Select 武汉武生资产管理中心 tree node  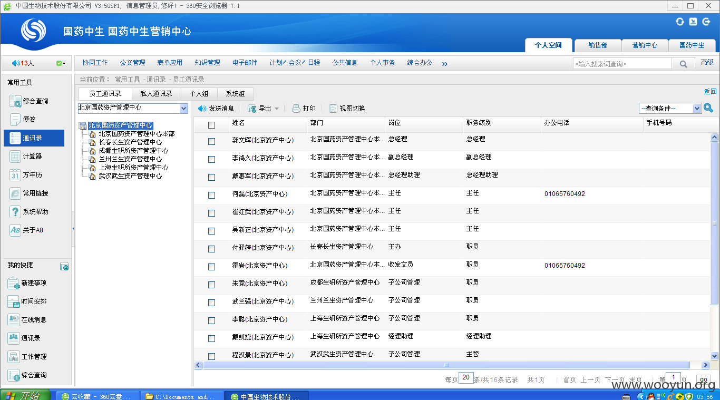[x=130, y=176]
